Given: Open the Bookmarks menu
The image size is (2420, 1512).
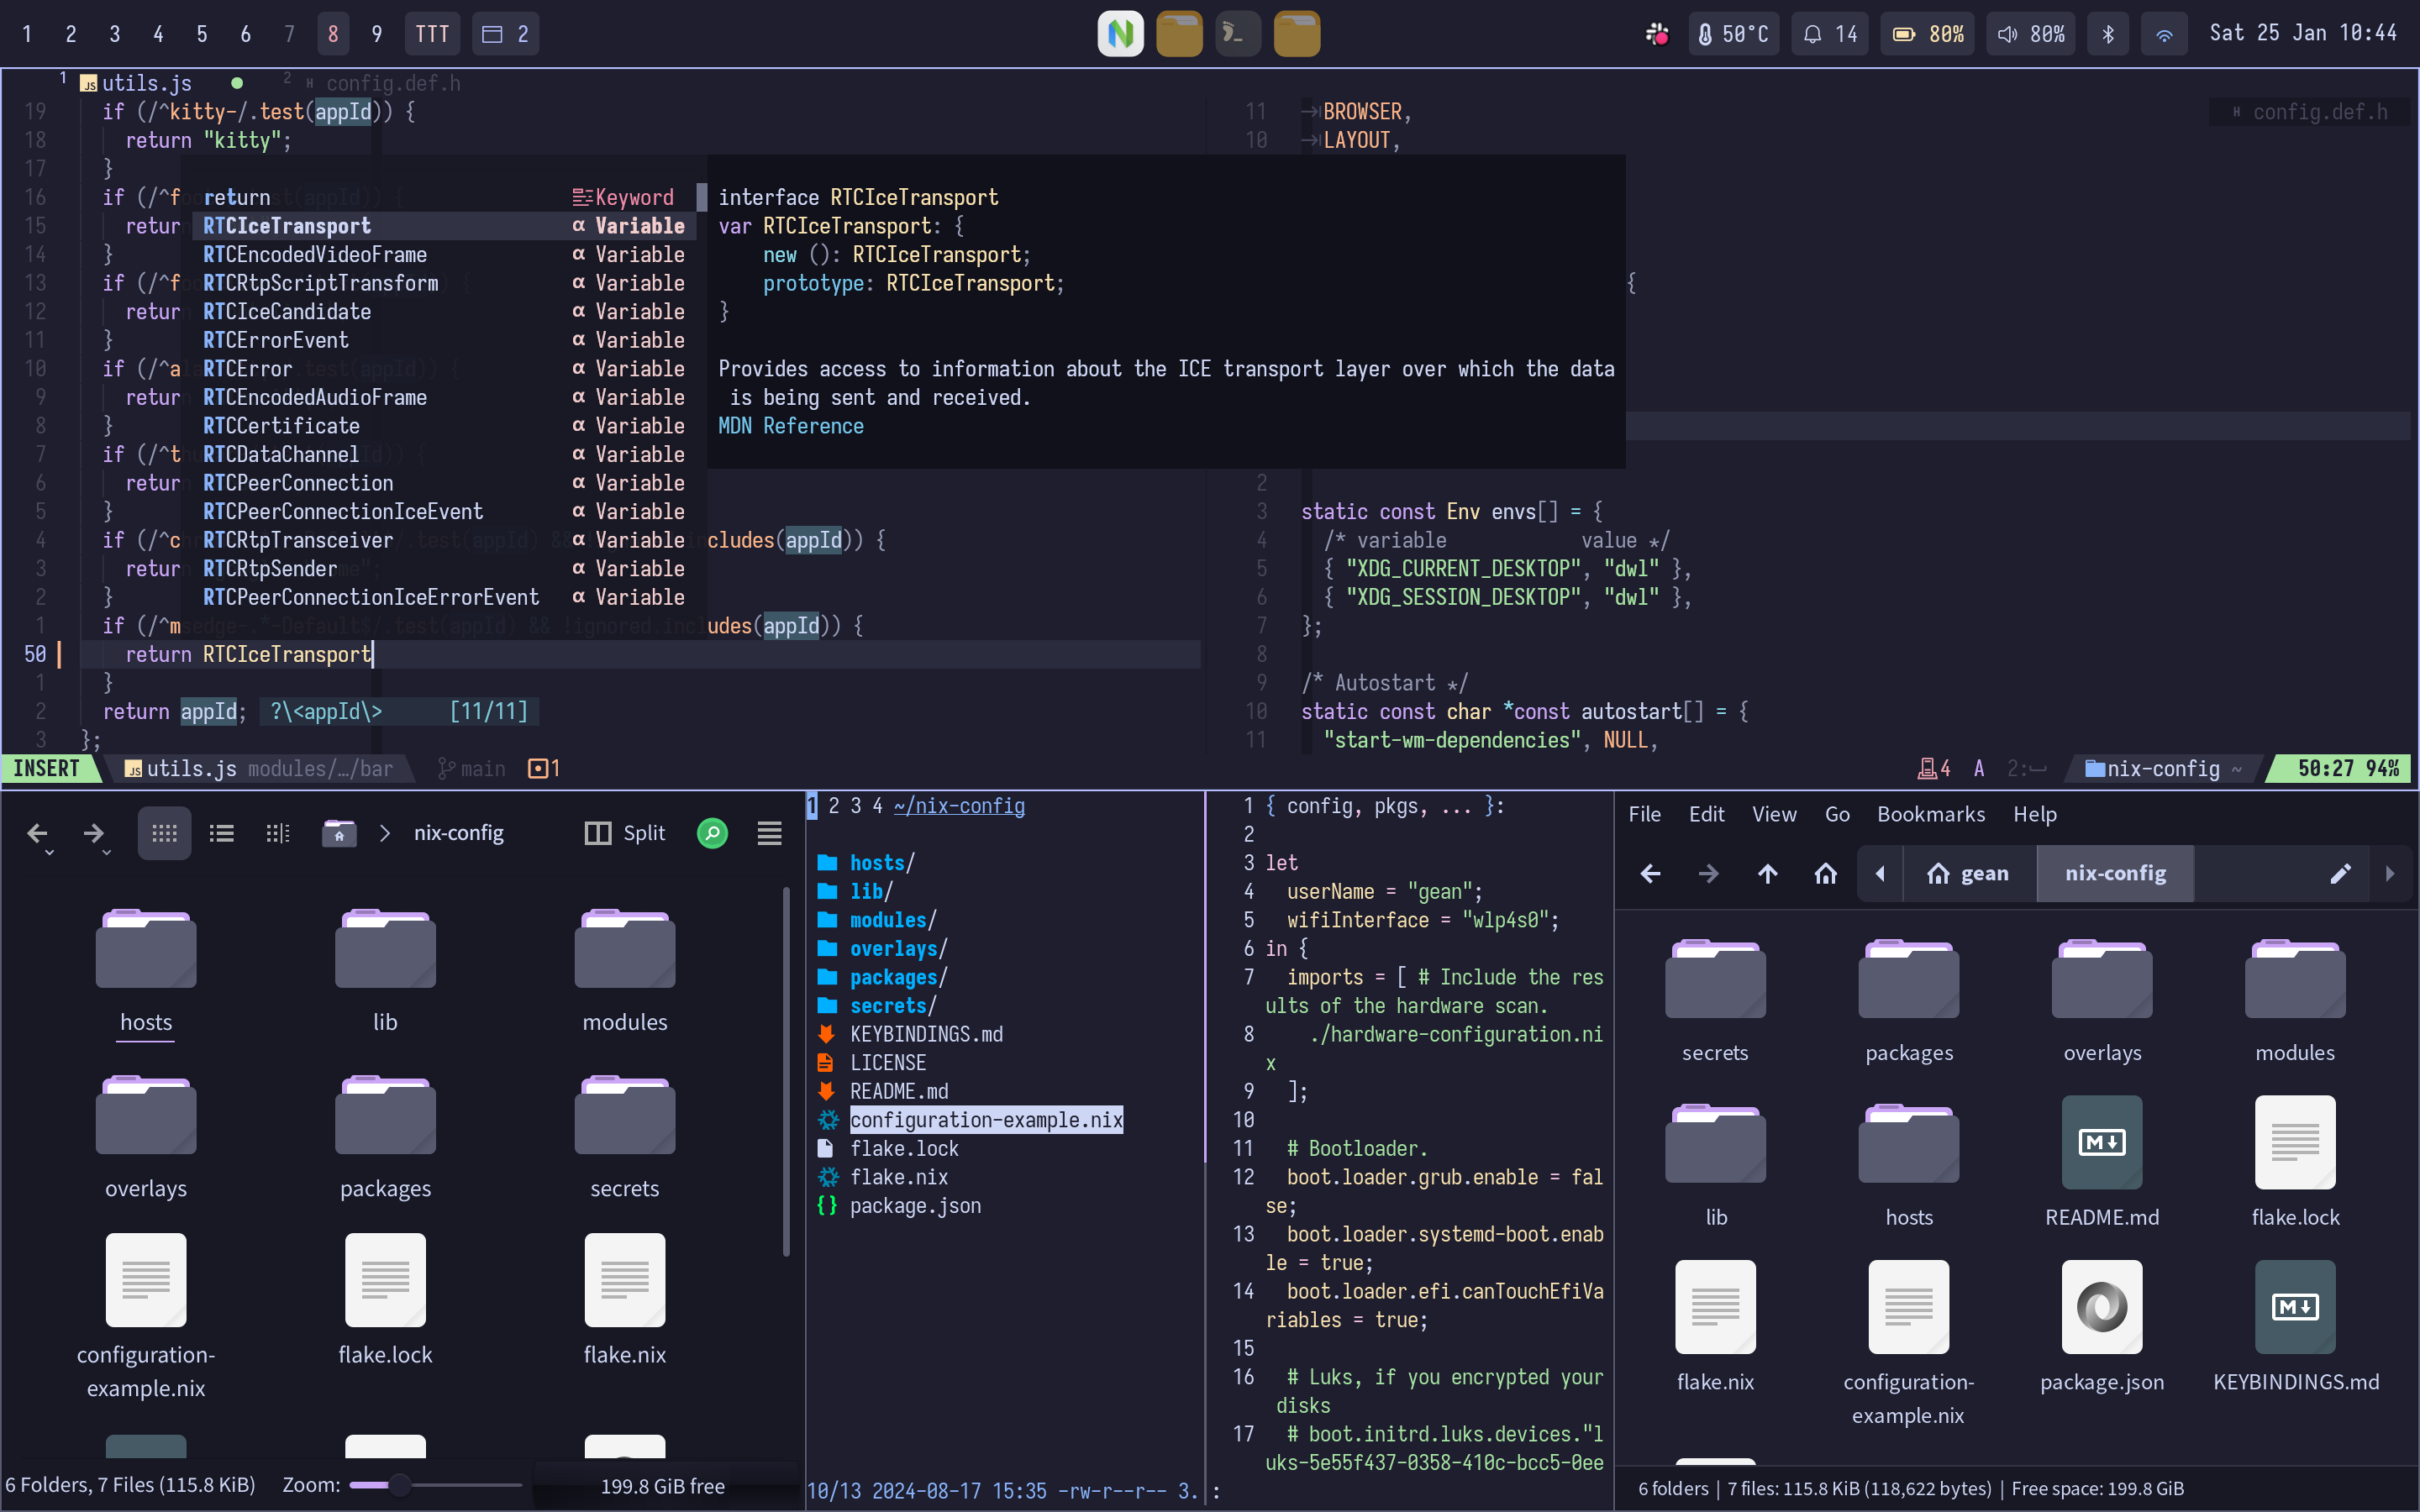Looking at the screenshot, I should 1930,814.
